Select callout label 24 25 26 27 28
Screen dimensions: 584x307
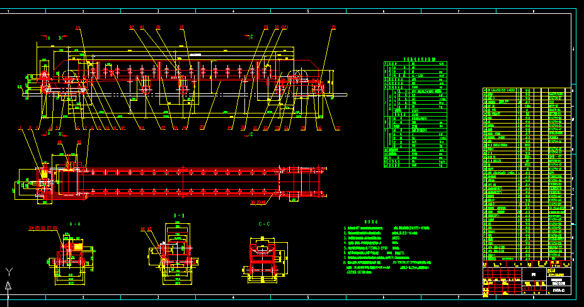43,228
